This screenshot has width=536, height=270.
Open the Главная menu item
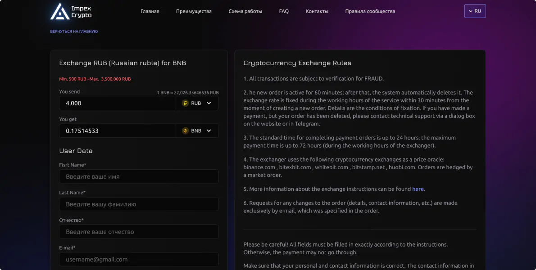coord(150,11)
